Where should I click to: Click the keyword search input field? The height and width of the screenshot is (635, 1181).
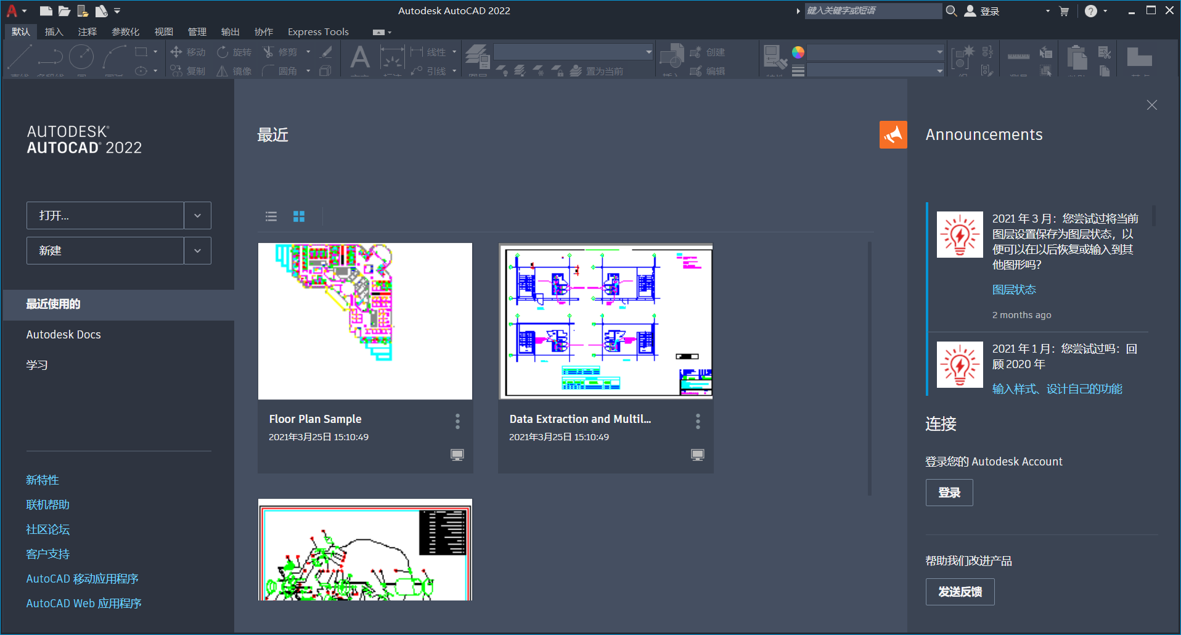(873, 10)
